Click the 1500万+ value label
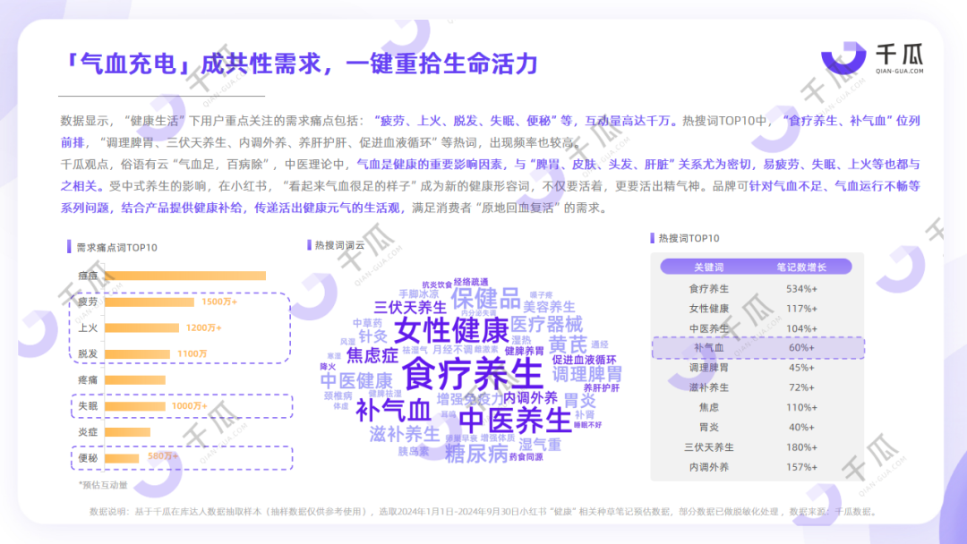967x544 pixels. click(219, 302)
